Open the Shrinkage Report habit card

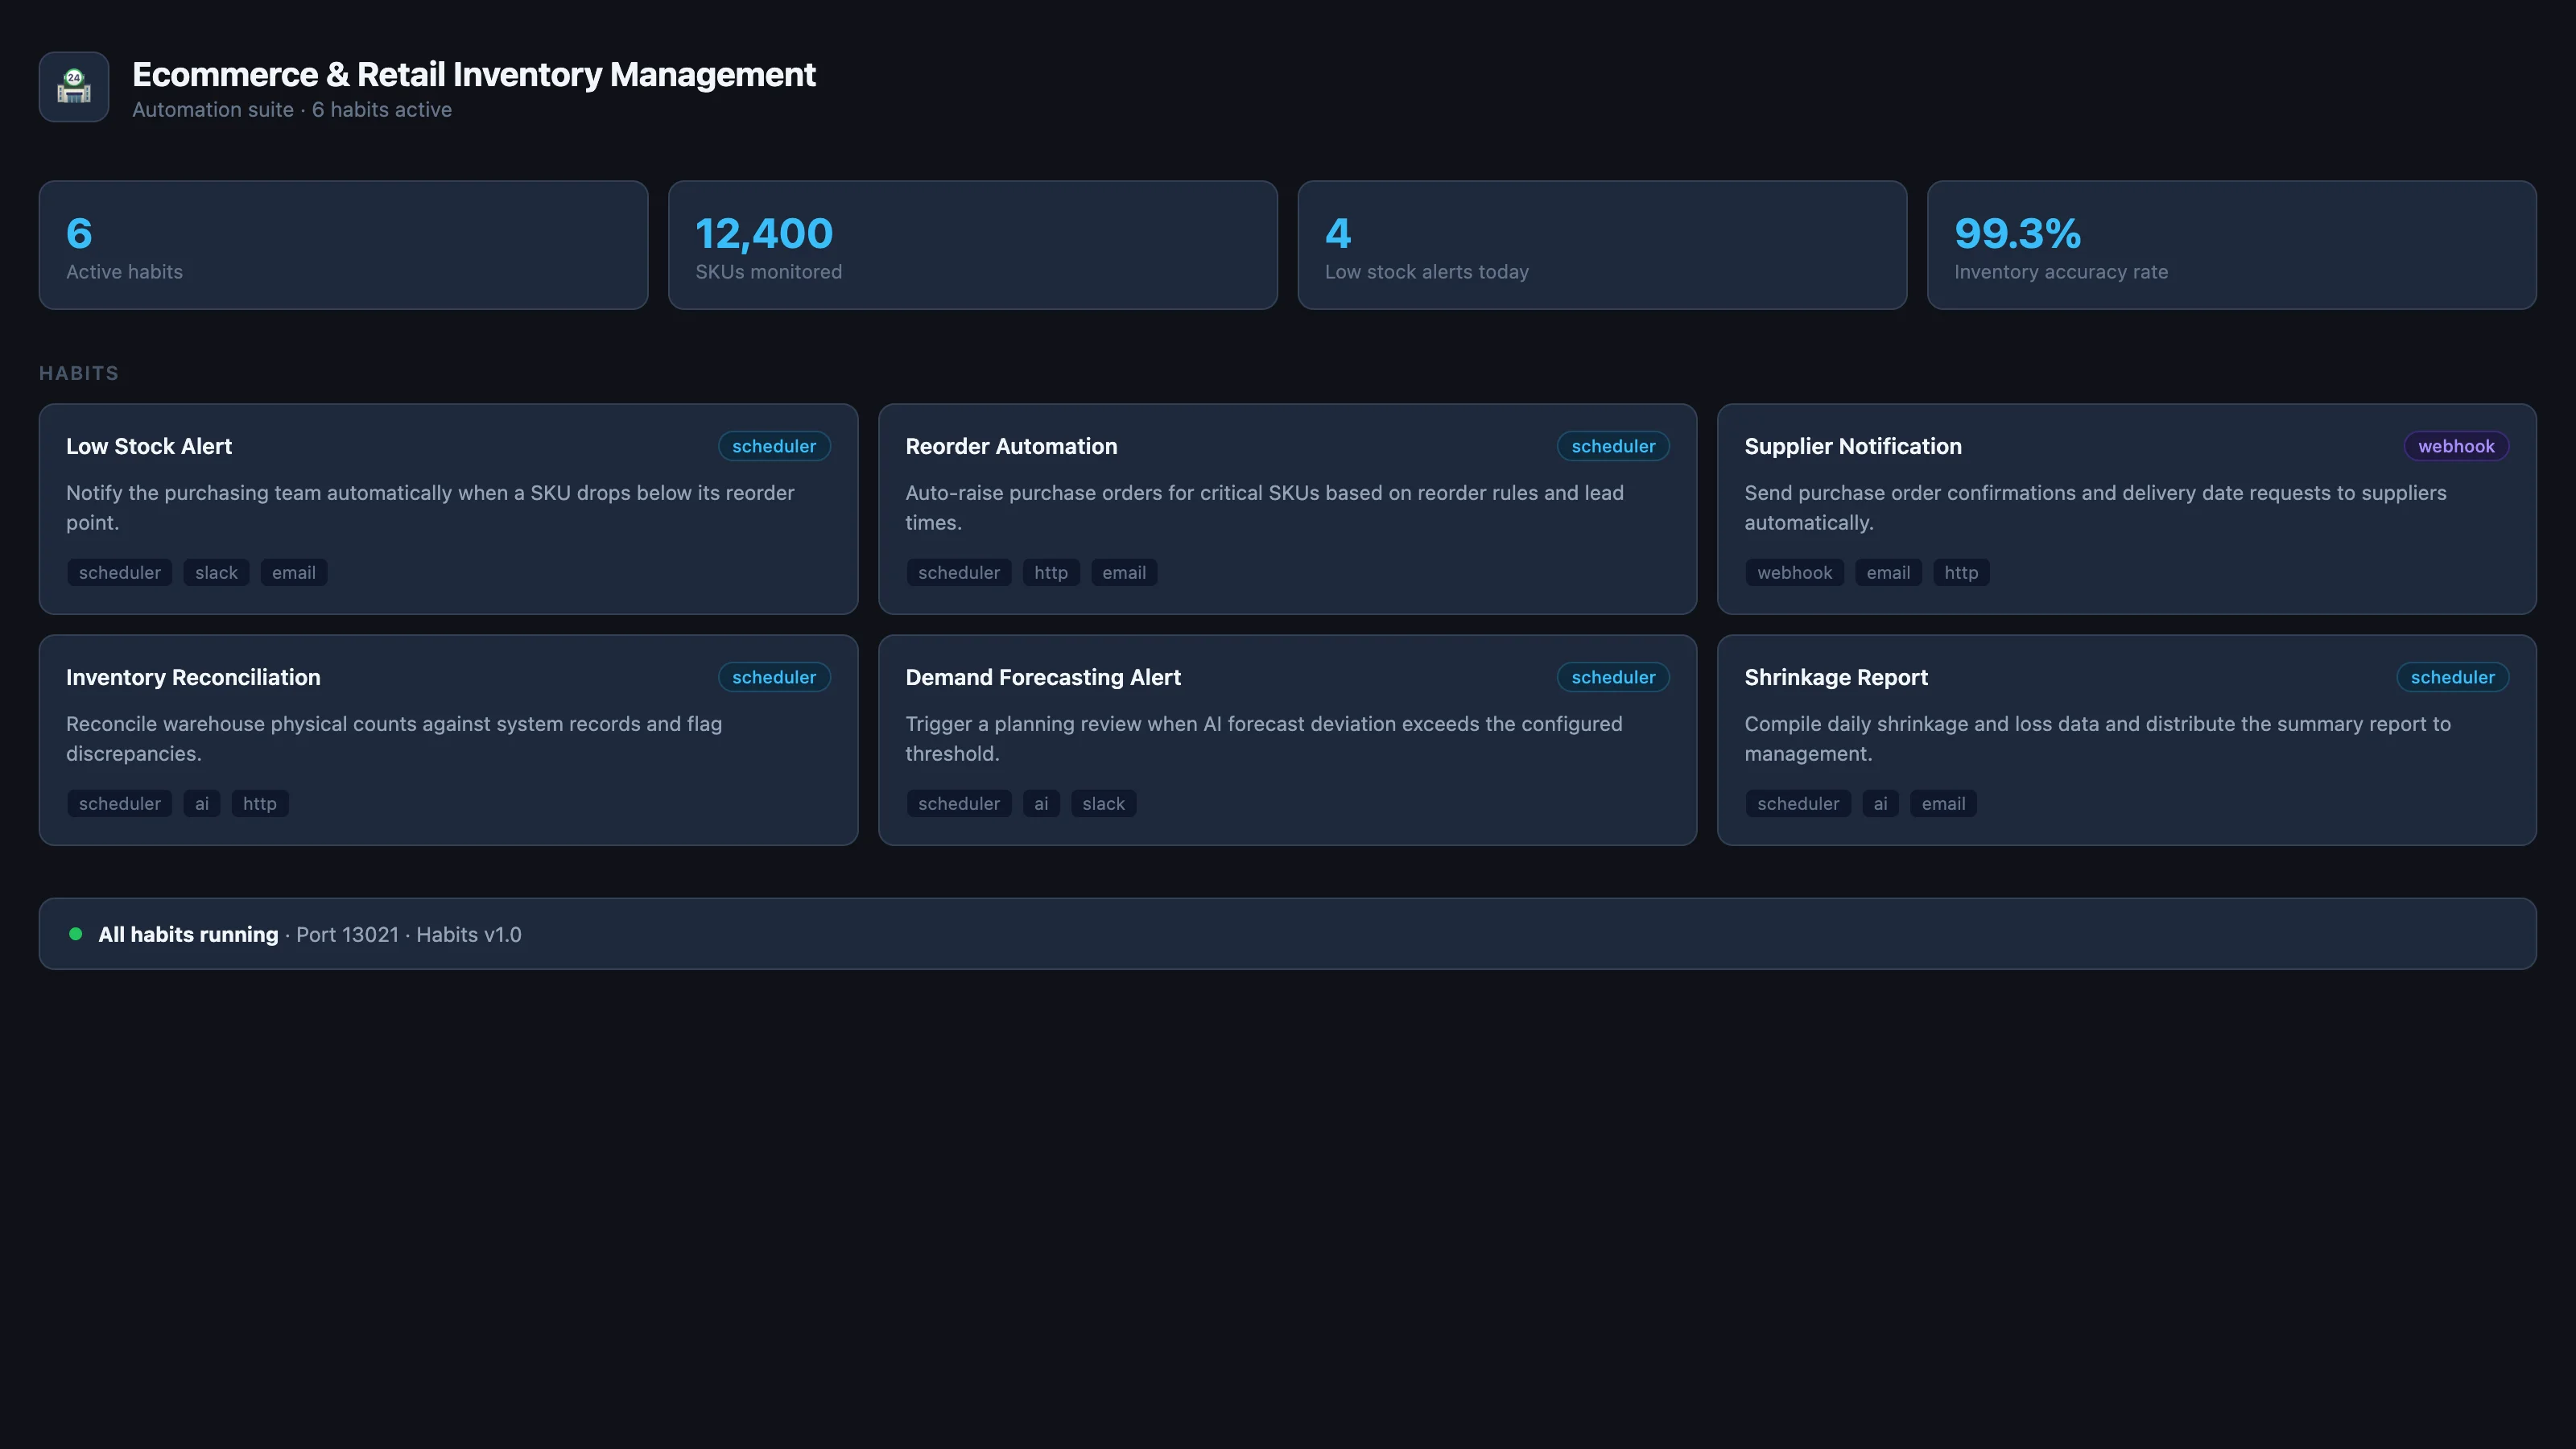(x=2126, y=740)
